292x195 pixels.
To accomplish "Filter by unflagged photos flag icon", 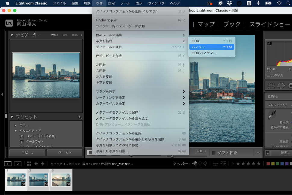I will pyautogui.click(x=200, y=163).
